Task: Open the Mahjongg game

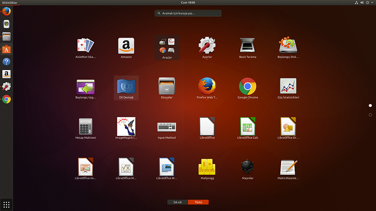Action: 207,169
